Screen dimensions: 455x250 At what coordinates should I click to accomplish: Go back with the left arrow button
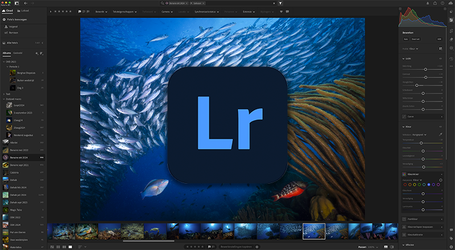[26, 3]
